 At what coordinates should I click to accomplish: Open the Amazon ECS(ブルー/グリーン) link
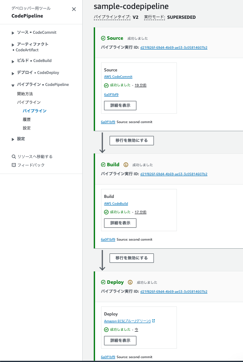(x=127, y=321)
